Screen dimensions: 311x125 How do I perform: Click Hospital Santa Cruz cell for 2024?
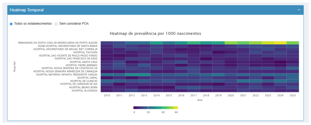(280, 62)
